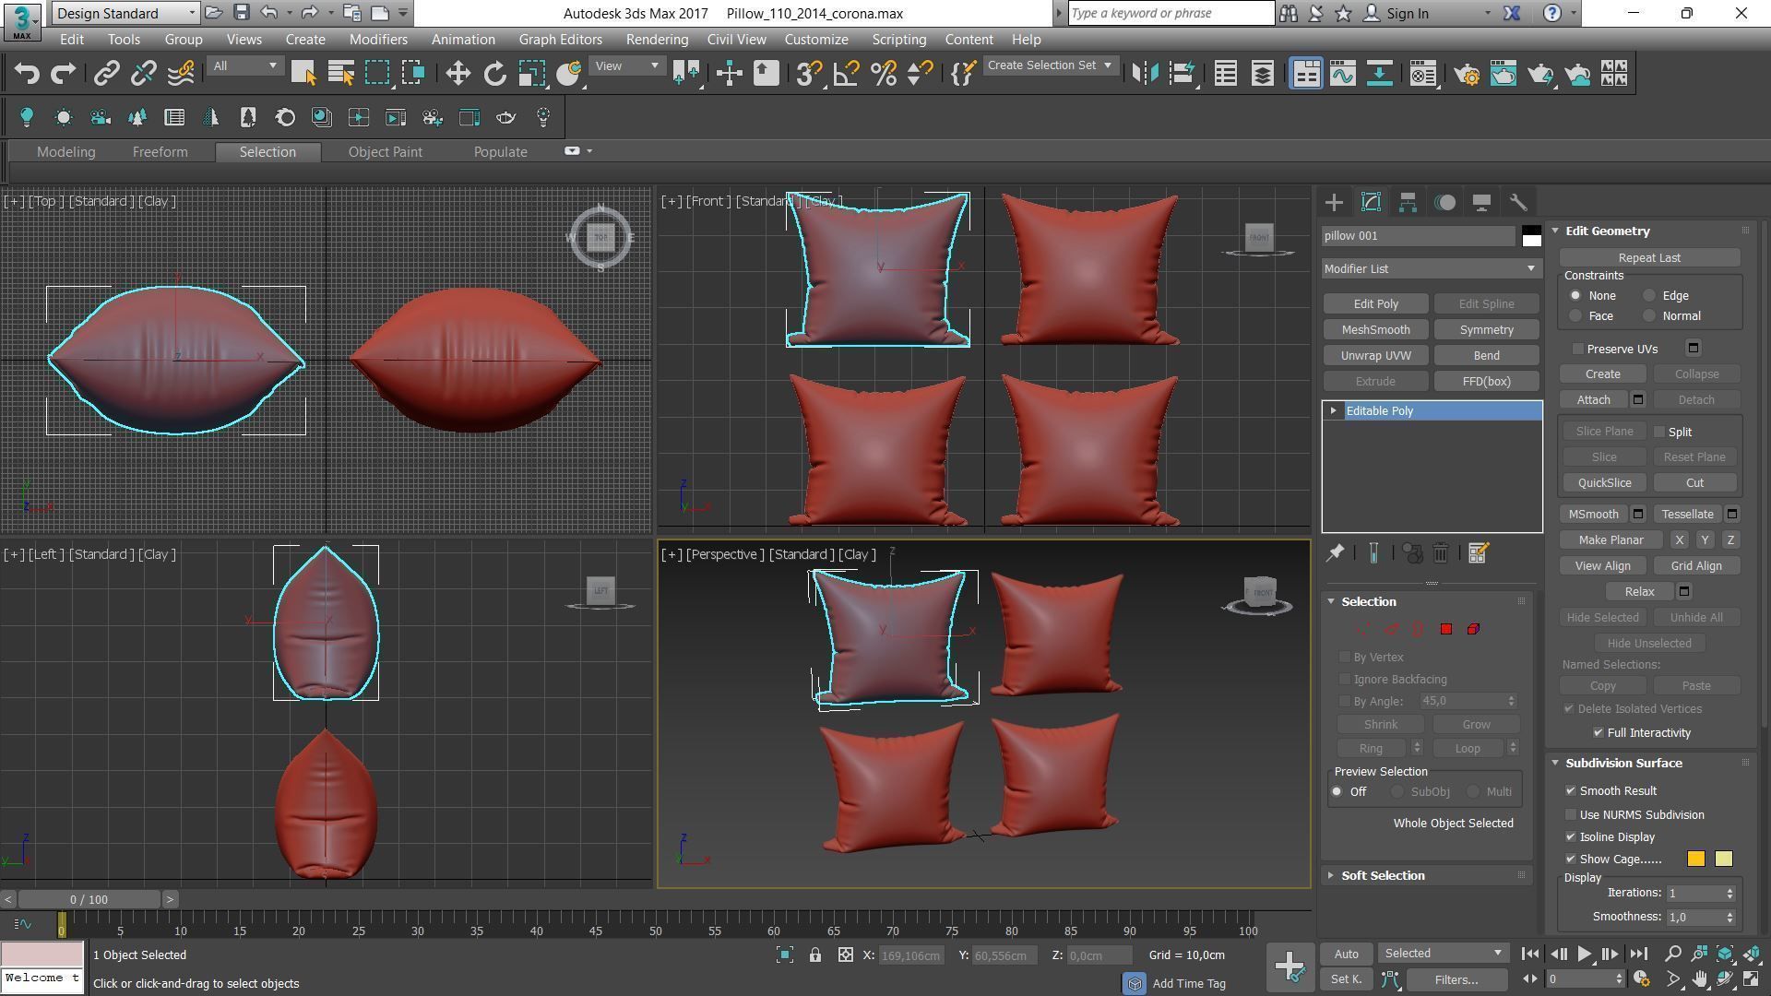Toggle the Percent Snap icon
This screenshot has width=1771, height=996.
[883, 74]
